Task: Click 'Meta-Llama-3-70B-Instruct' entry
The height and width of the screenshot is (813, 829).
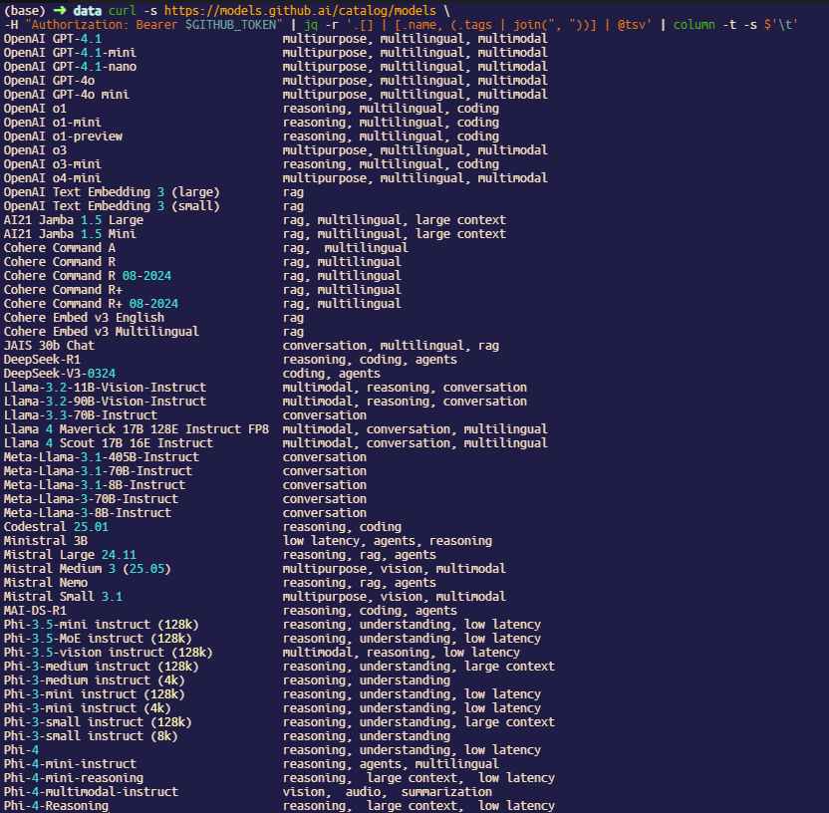Action: pos(91,499)
